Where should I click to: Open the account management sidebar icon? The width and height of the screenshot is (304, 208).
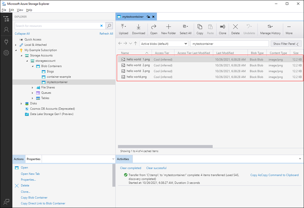point(6,30)
